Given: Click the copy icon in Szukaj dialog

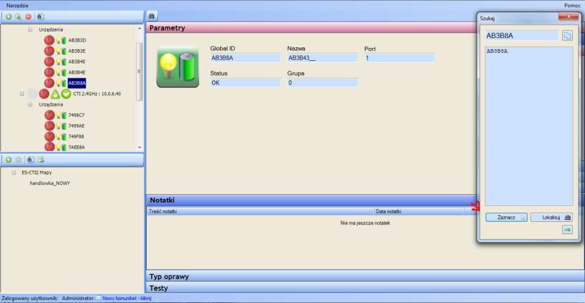Looking at the screenshot, I should click(567, 36).
